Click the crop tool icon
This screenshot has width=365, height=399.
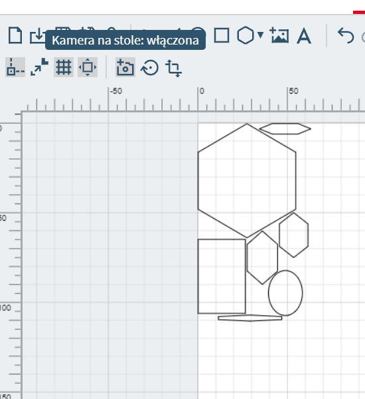click(x=173, y=68)
